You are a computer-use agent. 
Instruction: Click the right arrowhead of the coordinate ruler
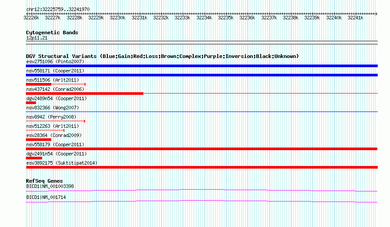tap(376, 14)
